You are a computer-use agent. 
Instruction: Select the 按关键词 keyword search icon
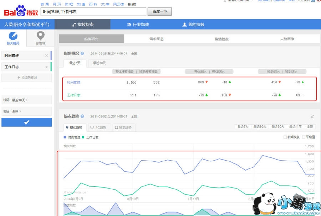(13, 36)
